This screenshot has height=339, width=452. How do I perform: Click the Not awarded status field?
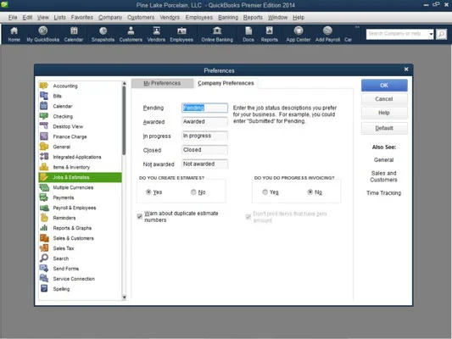204,164
